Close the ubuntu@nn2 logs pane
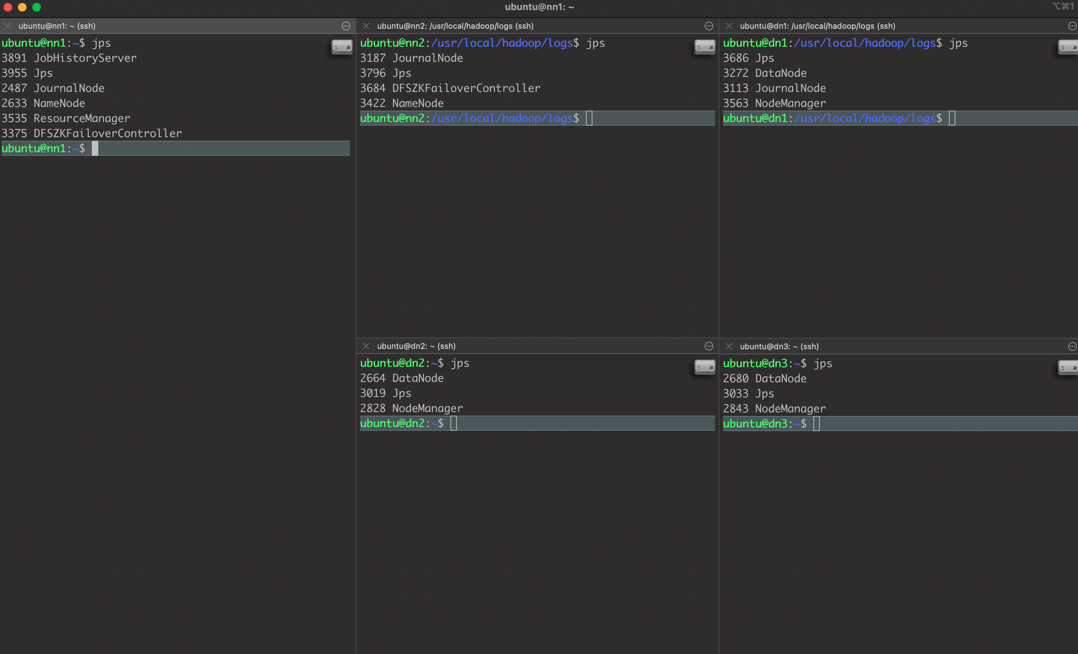 pyautogui.click(x=366, y=26)
